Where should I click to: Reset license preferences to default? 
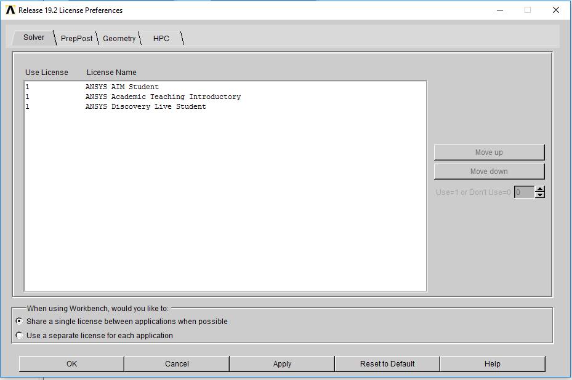(386, 363)
